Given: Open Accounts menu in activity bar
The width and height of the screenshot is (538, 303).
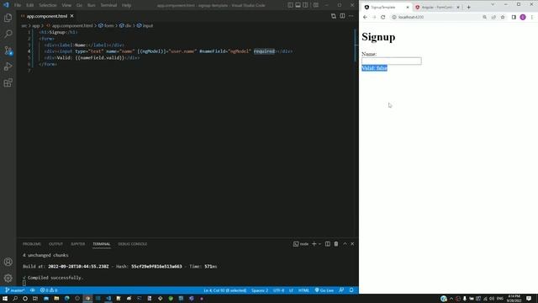Looking at the screenshot, I should (8, 262).
